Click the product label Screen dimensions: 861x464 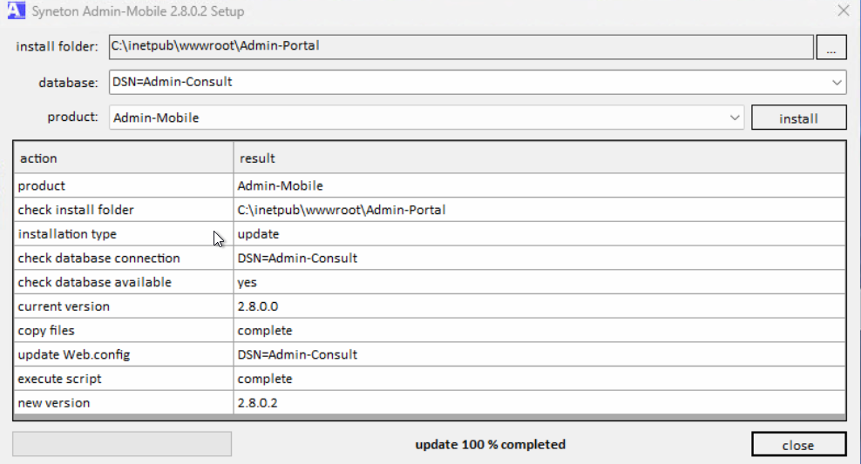click(72, 117)
